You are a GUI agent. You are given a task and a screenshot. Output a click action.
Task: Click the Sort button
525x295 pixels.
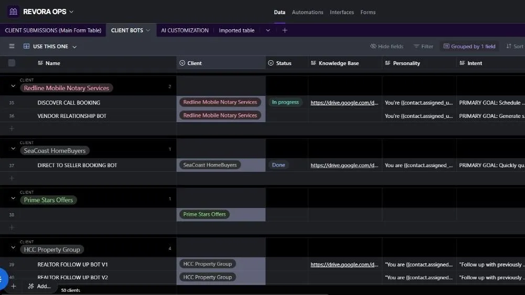click(x=515, y=46)
